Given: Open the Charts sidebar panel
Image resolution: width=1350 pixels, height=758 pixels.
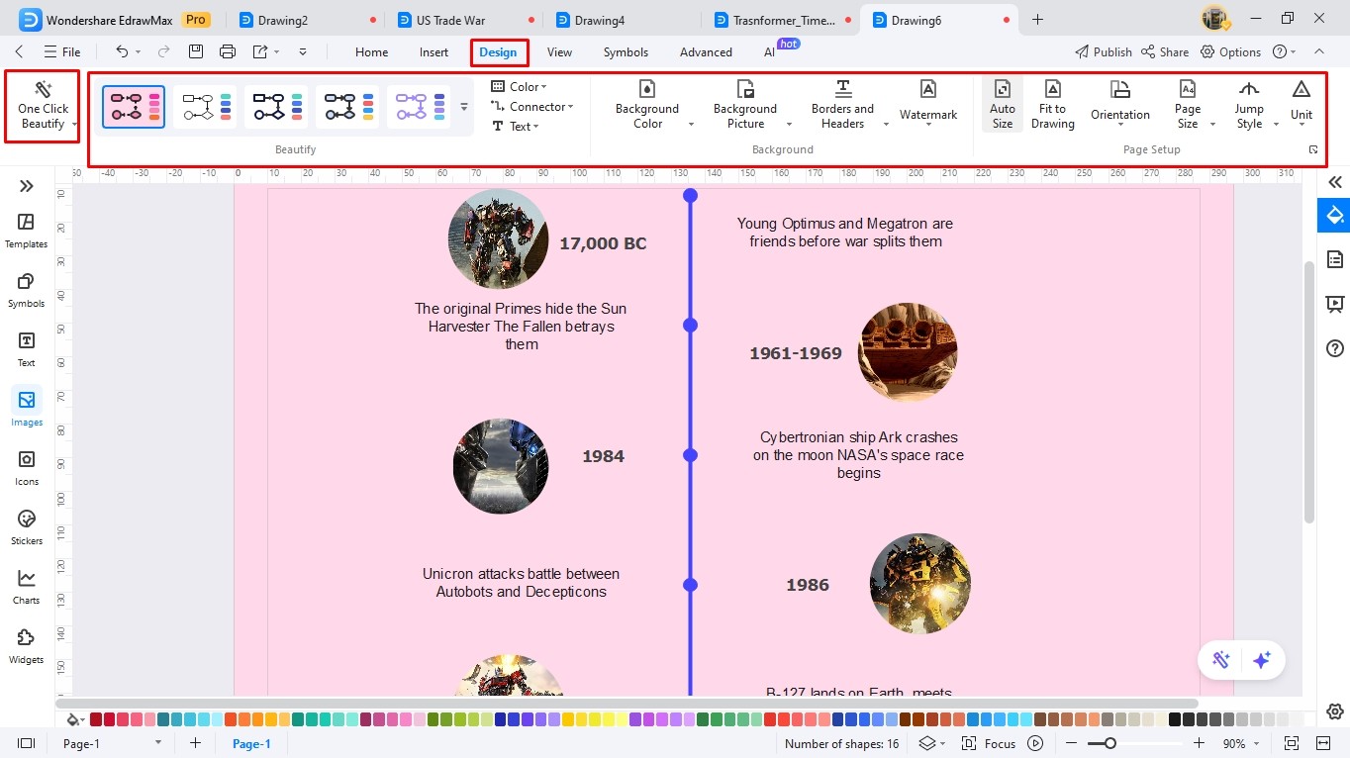Looking at the screenshot, I should click(x=27, y=587).
